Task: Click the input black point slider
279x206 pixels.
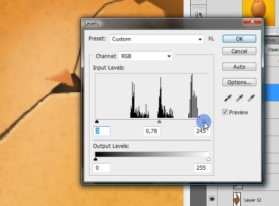Action: click(x=97, y=122)
